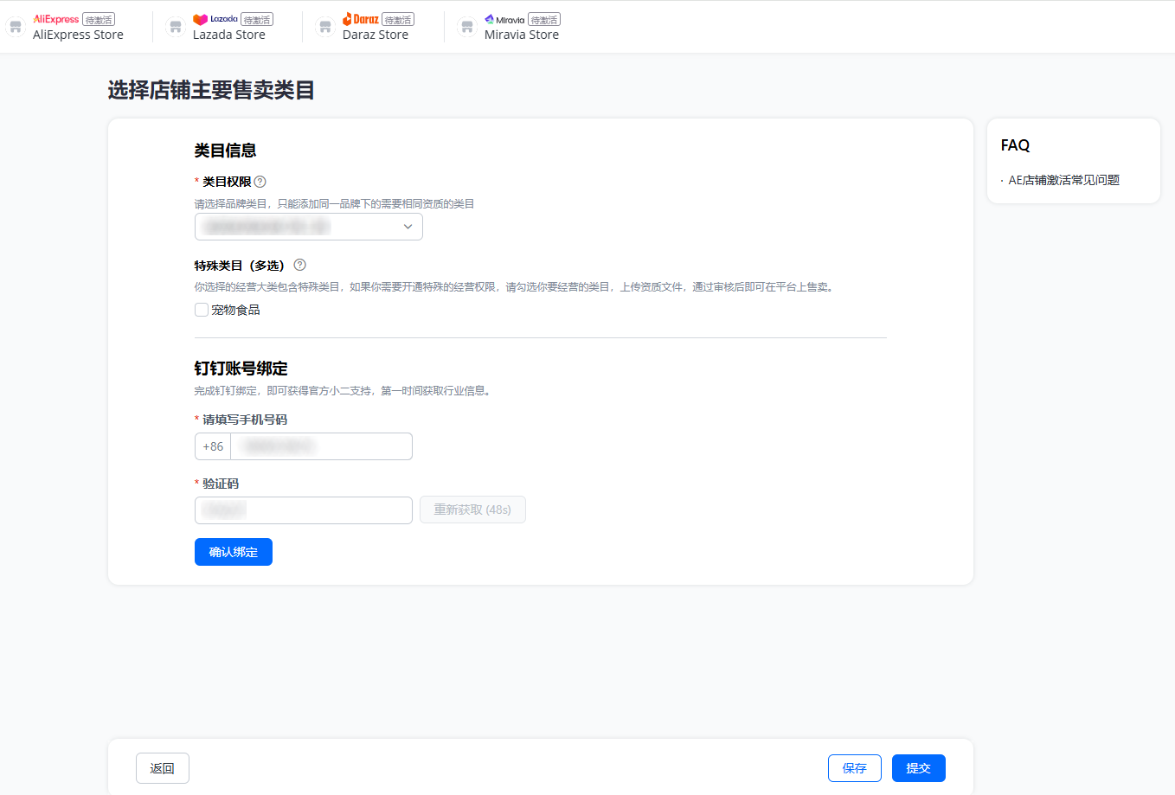
Task: Click help icon next to 特殊类目（多选）
Action: click(300, 266)
